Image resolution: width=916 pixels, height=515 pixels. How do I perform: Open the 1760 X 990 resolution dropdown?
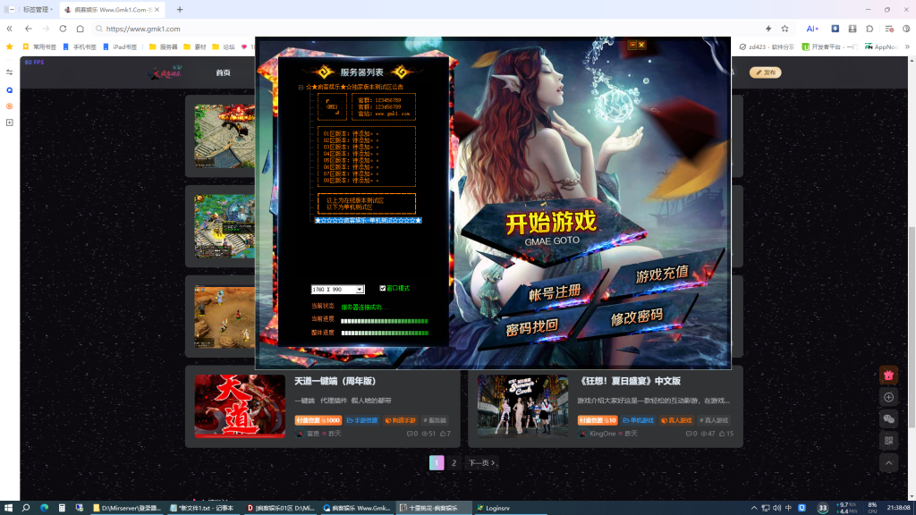tap(360, 290)
